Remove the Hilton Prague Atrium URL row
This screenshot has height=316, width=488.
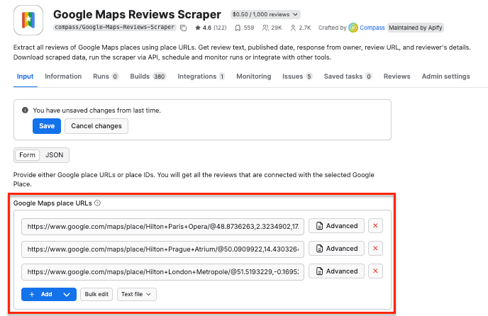375,249
